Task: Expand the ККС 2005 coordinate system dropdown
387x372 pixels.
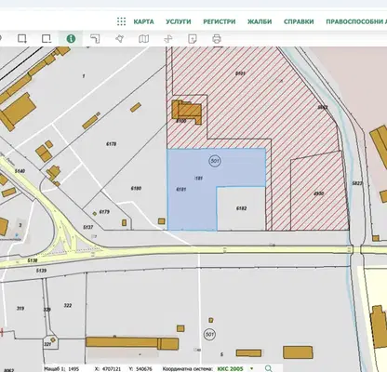Action: point(251,368)
